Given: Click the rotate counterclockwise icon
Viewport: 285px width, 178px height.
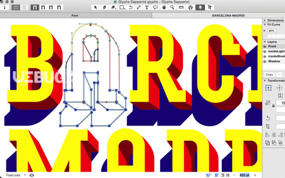Looking at the screenshot, I should click(268, 118).
